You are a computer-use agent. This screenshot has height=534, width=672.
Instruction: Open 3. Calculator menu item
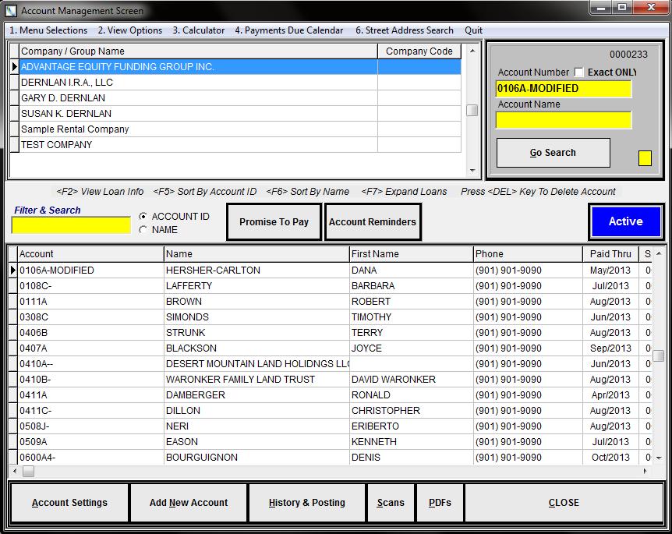[x=199, y=30]
